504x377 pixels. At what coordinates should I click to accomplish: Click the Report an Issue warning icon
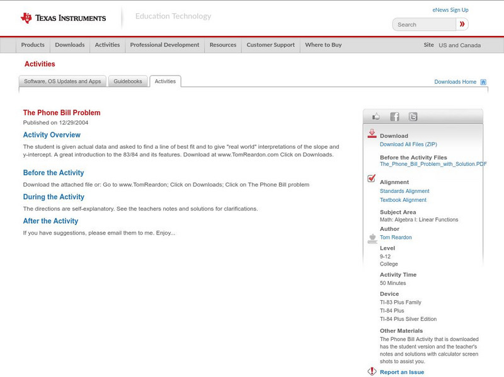pos(372,371)
